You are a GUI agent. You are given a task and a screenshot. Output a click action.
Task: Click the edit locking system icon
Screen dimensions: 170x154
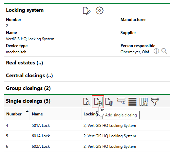[x=87, y=10]
